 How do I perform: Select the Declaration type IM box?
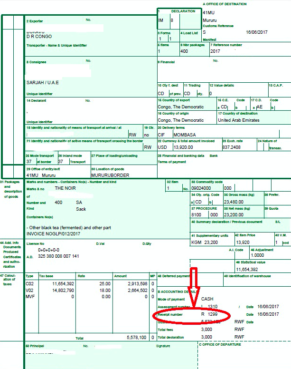coord(160,20)
